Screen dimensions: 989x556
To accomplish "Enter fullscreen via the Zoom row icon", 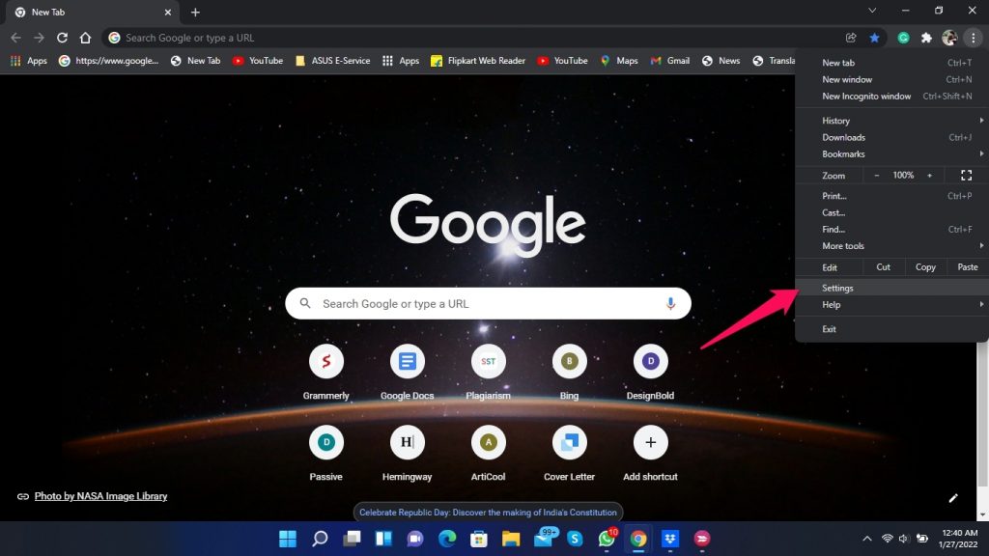I will (x=966, y=176).
